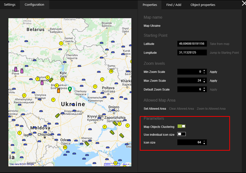The width and height of the screenshot is (246, 173).
Task: Click Take from map link
Action: pos(220,44)
